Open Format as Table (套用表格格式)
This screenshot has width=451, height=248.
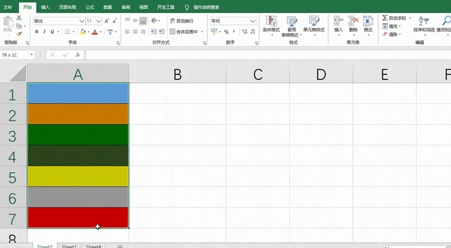click(x=292, y=26)
